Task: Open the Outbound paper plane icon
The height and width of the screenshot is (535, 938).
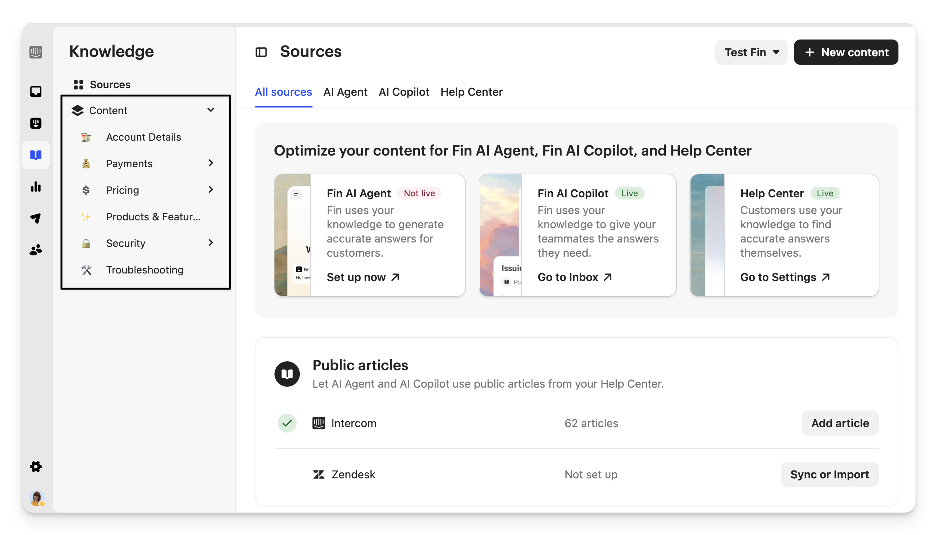Action: pyautogui.click(x=36, y=218)
